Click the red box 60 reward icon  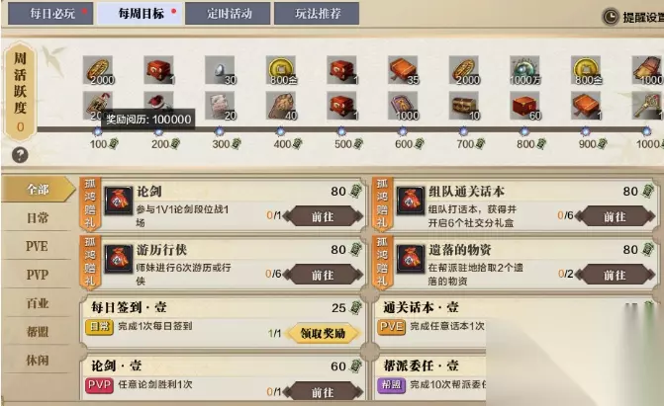pos(524,106)
